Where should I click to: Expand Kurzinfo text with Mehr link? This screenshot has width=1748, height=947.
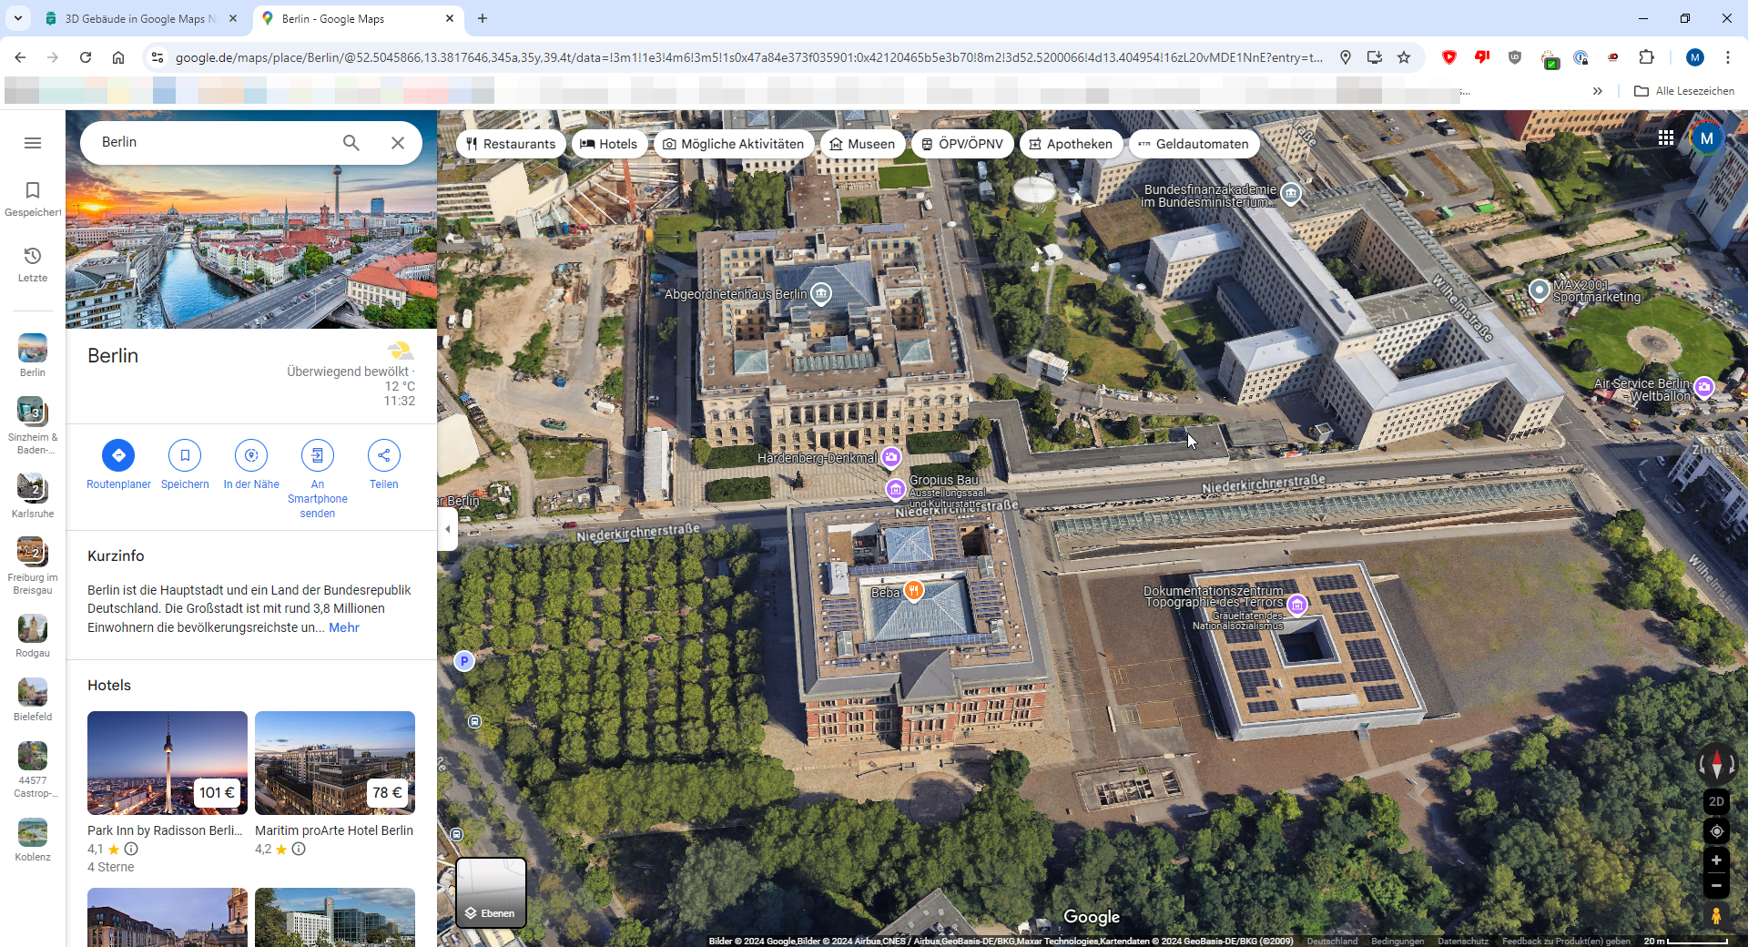point(343,627)
